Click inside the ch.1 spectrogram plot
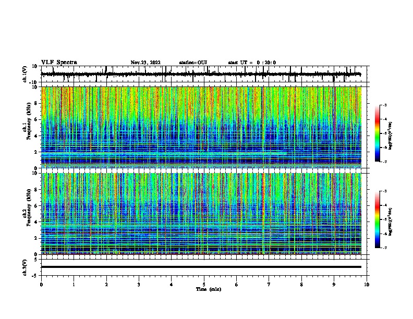Screen dimensions: 413x319 pyautogui.click(x=201, y=127)
